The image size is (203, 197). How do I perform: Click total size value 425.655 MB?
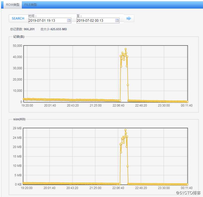pyautogui.click(x=58, y=29)
